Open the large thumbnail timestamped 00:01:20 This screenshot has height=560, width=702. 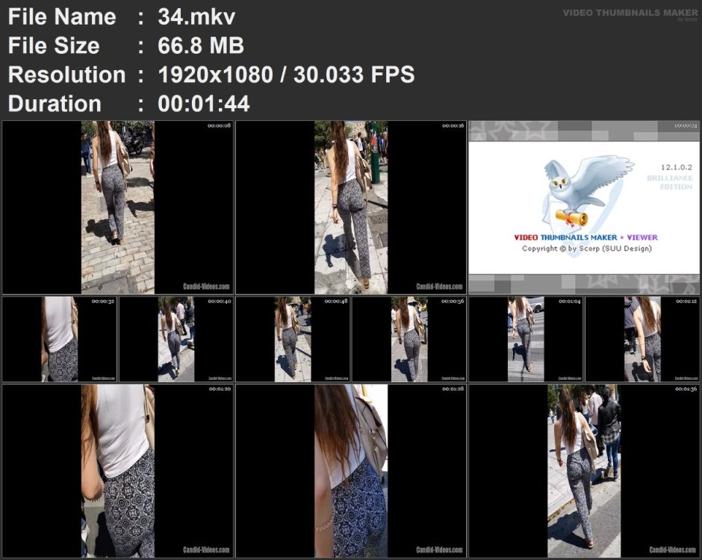click(118, 470)
